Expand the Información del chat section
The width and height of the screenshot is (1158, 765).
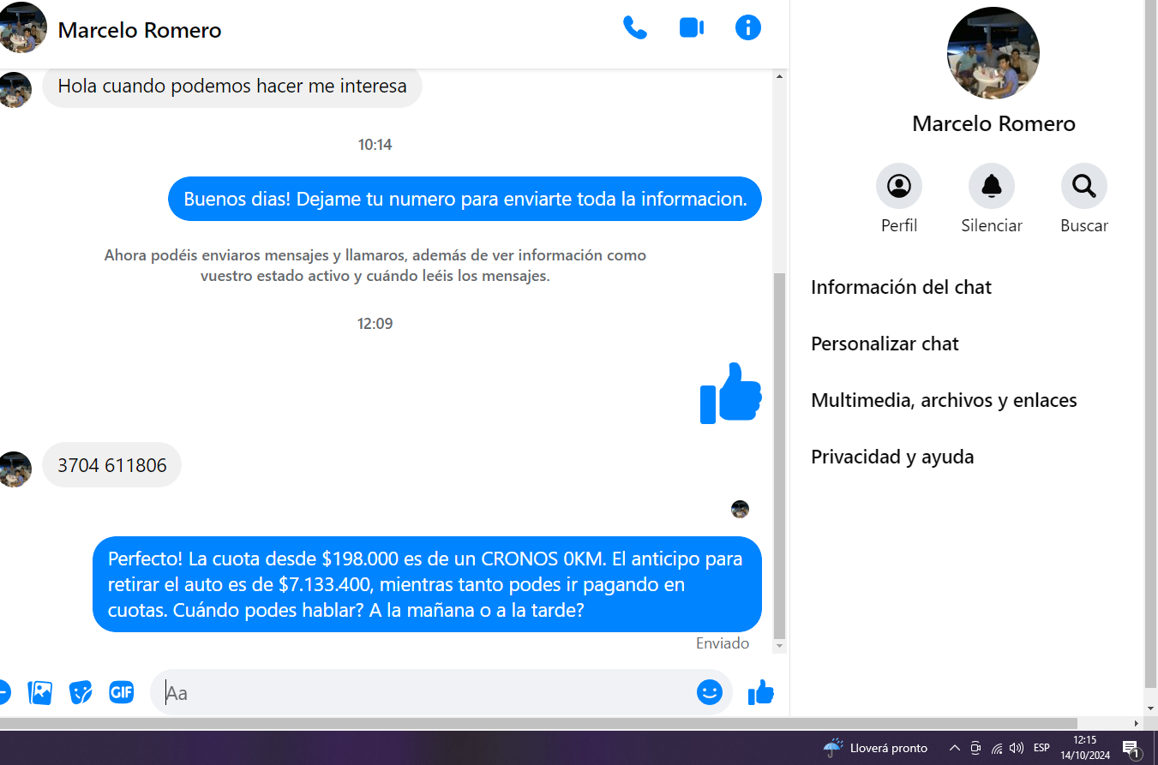coord(901,287)
